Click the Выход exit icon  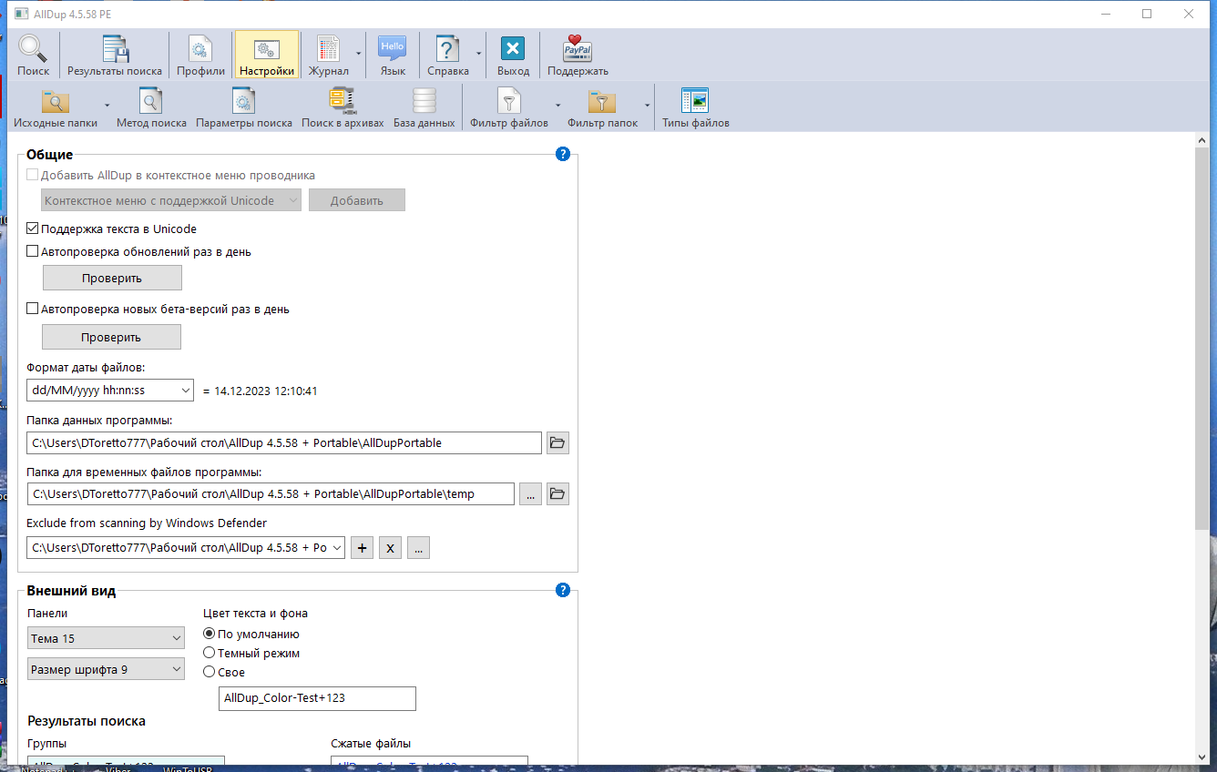[513, 56]
